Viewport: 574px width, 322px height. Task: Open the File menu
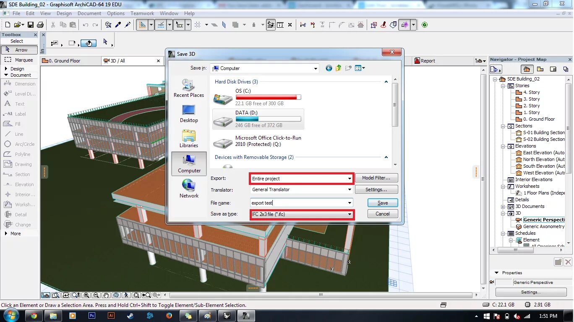point(17,13)
